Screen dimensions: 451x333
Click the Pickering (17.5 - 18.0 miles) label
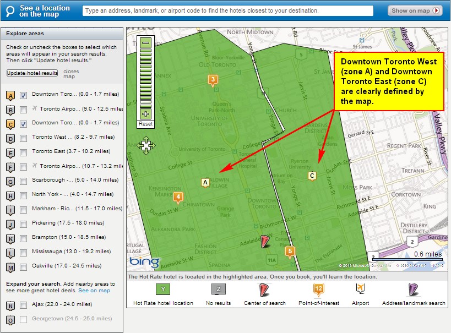pyautogui.click(x=68, y=223)
